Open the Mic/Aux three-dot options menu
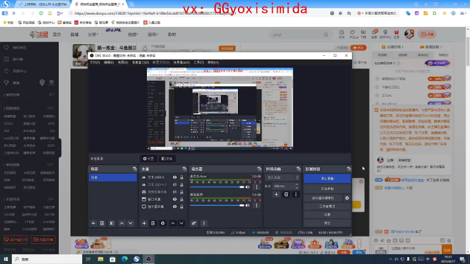This screenshot has width=470, height=264. pos(256,187)
